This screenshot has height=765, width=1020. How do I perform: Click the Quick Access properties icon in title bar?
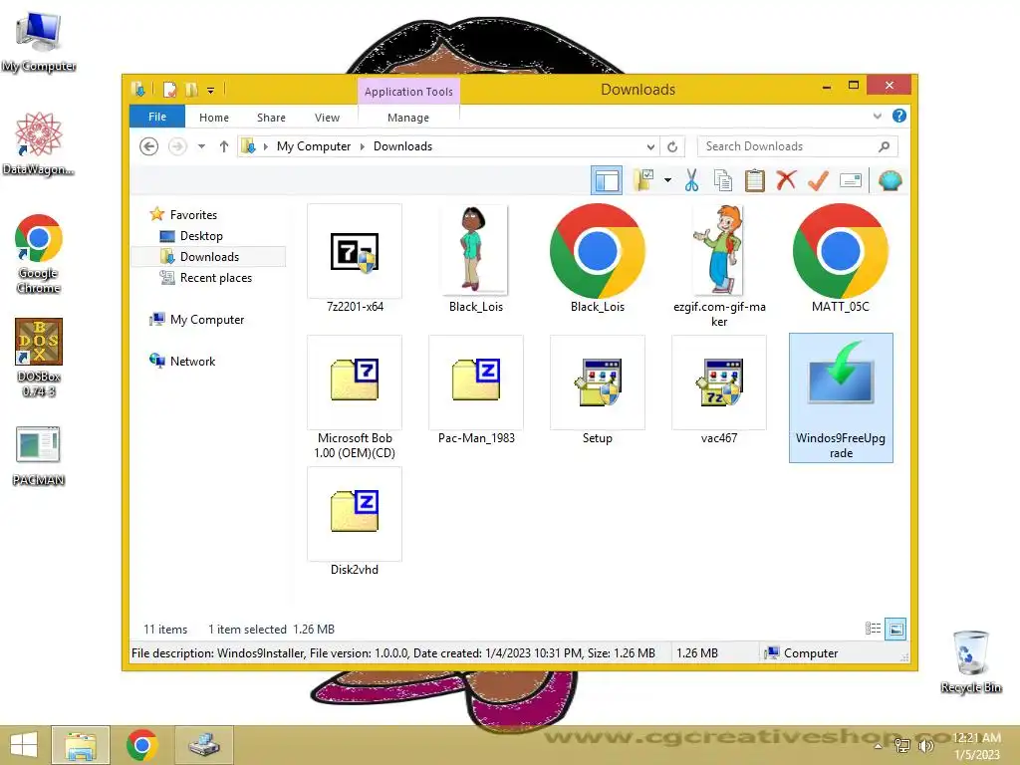(x=169, y=89)
